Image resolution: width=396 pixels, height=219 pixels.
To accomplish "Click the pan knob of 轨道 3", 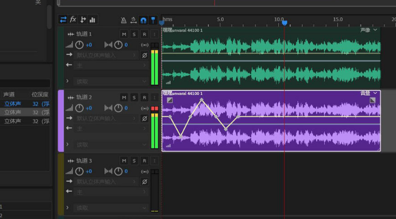I will pyautogui.click(x=118, y=171).
